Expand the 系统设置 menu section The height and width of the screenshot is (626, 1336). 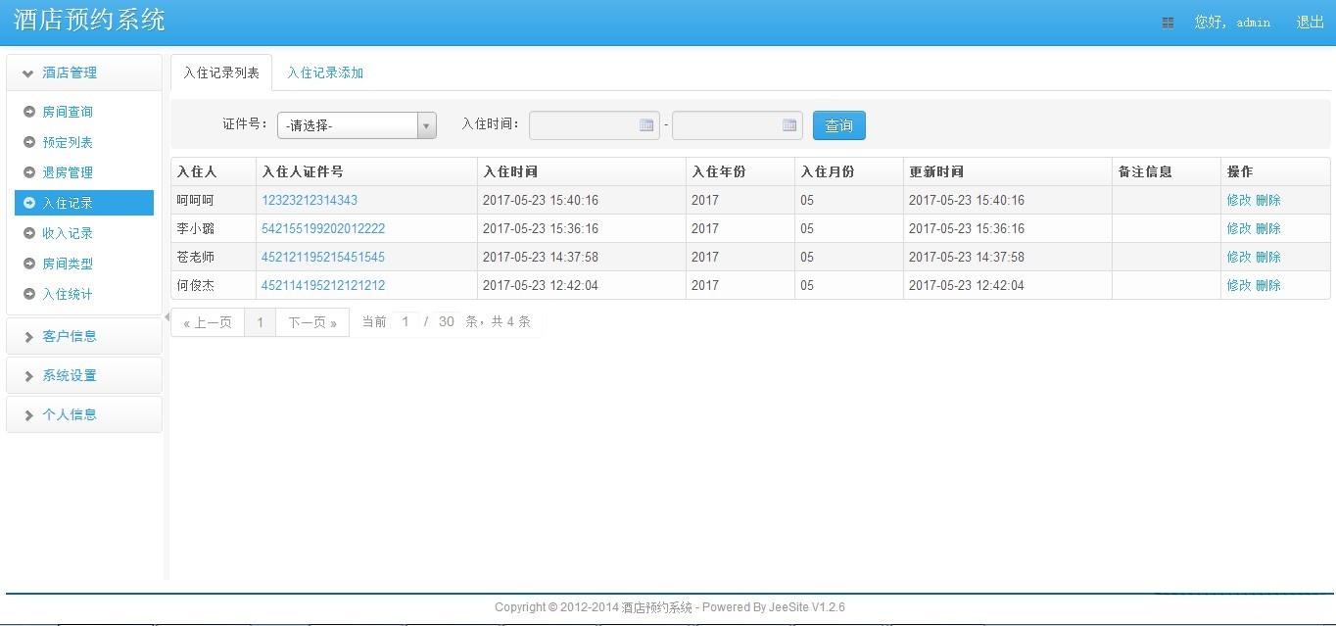point(84,375)
